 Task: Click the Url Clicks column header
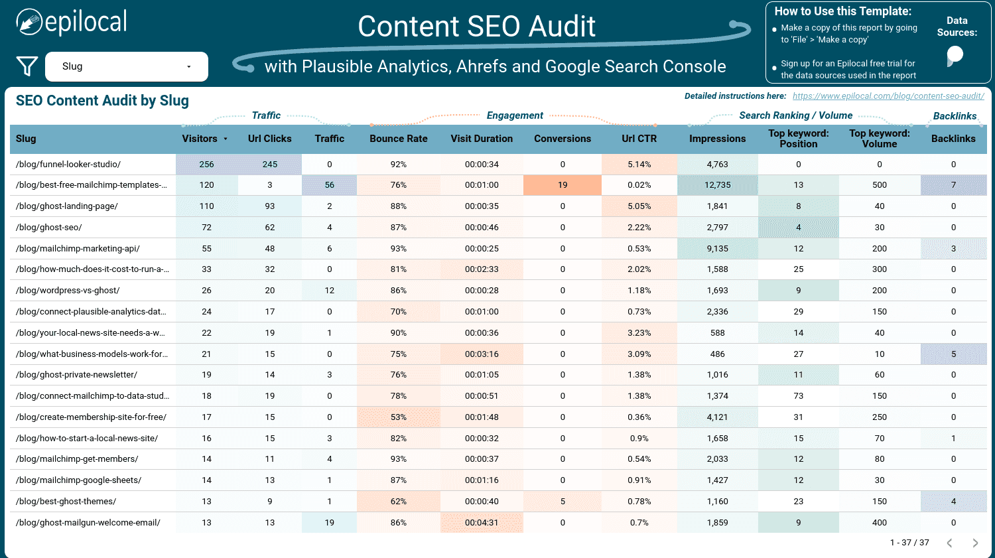coord(269,139)
